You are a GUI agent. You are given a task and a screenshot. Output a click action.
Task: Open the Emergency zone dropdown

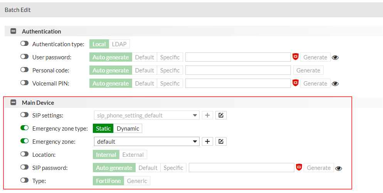pos(146,141)
